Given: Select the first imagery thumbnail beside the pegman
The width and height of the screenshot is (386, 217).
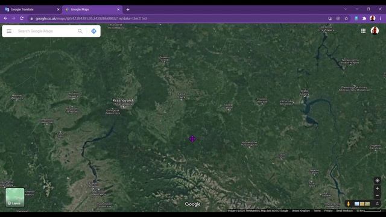Looking at the screenshot, I should pyautogui.click(x=356, y=204).
